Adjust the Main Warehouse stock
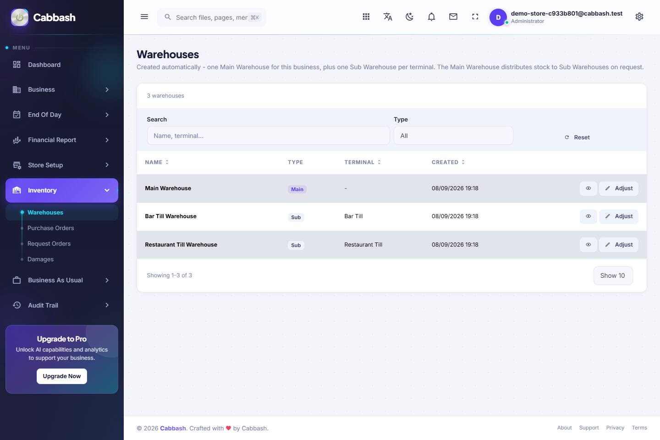 pos(619,188)
